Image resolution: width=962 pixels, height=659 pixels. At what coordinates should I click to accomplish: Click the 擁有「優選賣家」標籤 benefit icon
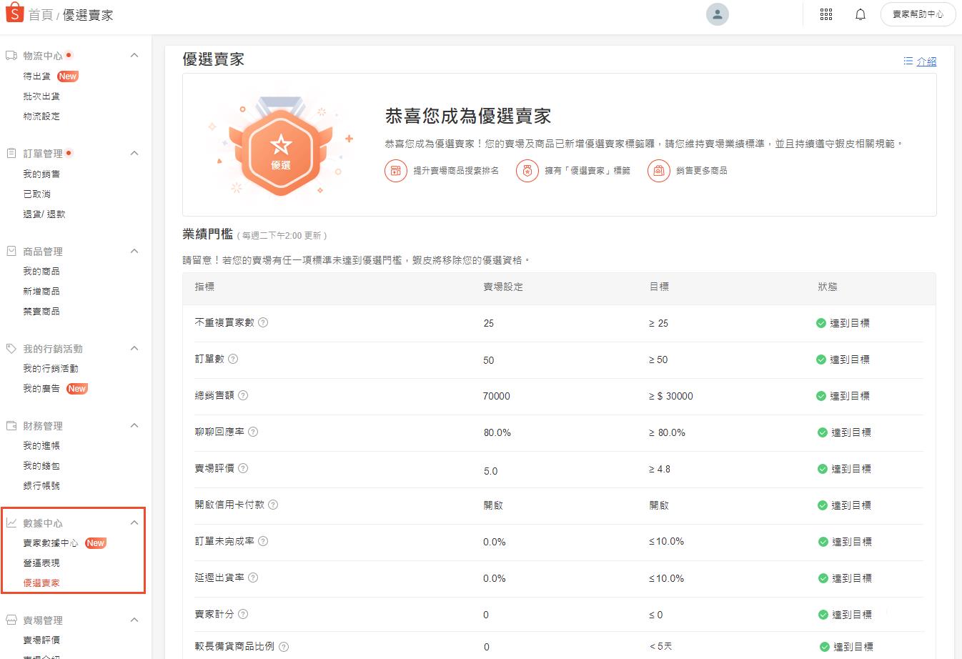(527, 171)
